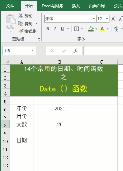
Task: Expand the Underline style arrow
Action: pos(68,29)
